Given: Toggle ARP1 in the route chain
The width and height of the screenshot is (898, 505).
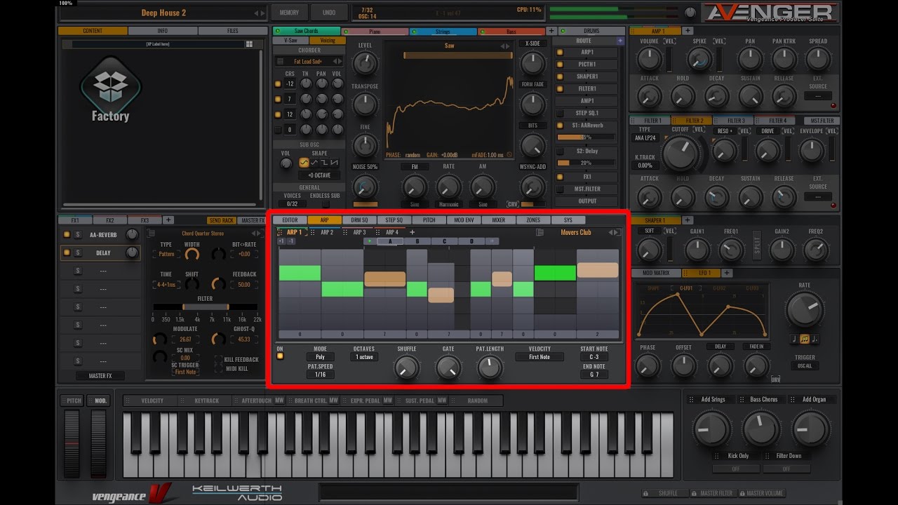Looking at the screenshot, I should (x=560, y=52).
